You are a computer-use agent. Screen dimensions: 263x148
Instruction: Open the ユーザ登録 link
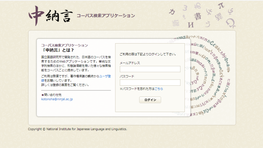point(105,76)
